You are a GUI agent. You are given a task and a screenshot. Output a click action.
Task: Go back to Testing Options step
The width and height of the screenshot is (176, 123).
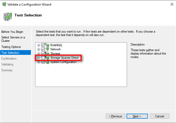11,47
